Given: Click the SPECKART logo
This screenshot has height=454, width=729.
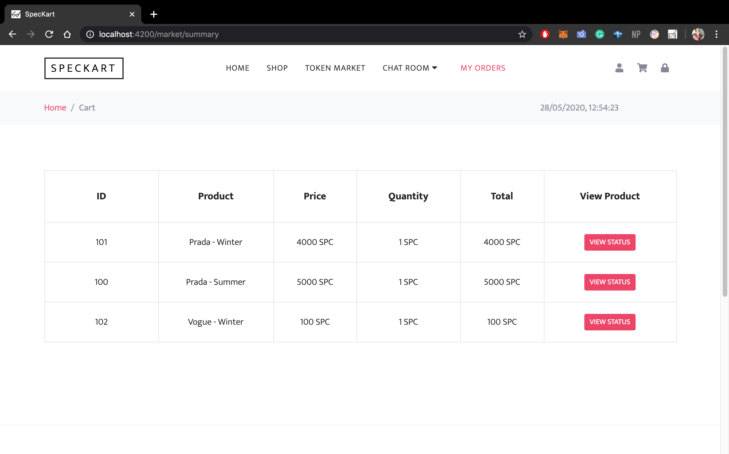Looking at the screenshot, I should [x=84, y=68].
